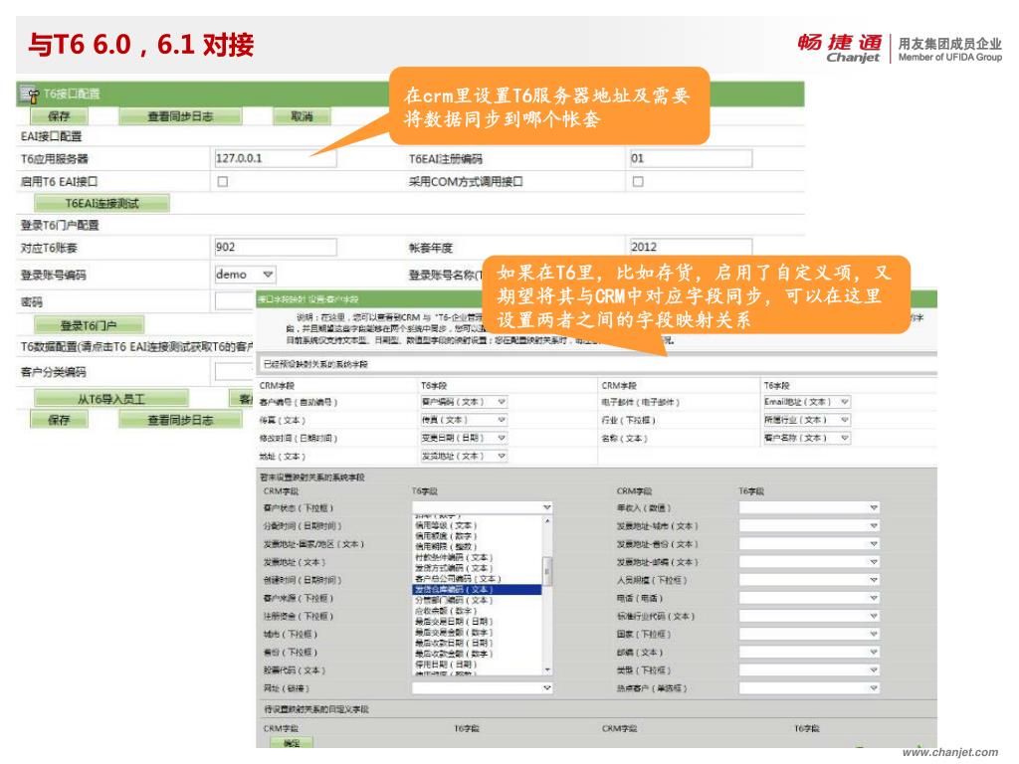Open the 客户编码(文本) T6 field dropdown

point(502,402)
